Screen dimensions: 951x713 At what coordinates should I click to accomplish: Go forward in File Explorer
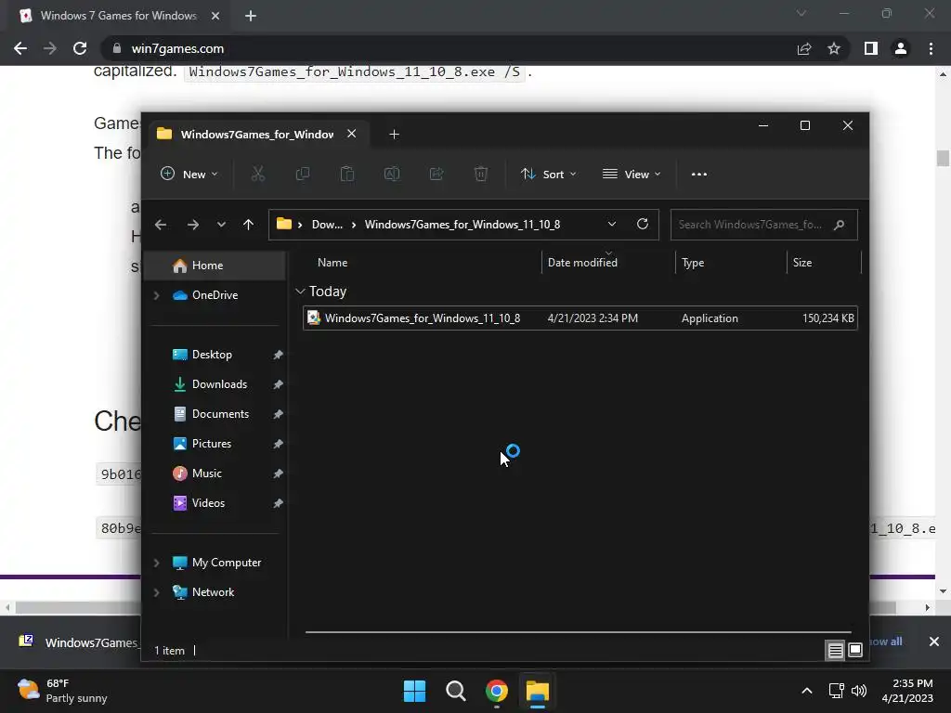pos(193,225)
